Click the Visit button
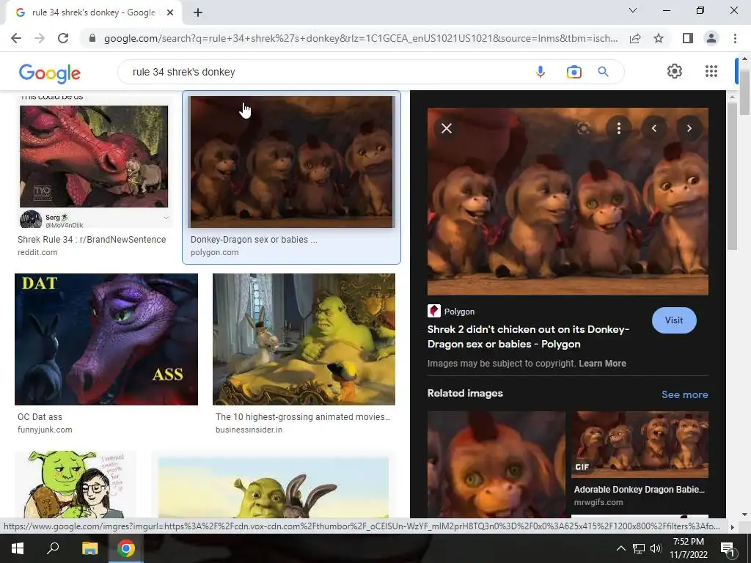This screenshot has width=751, height=563. click(x=674, y=320)
